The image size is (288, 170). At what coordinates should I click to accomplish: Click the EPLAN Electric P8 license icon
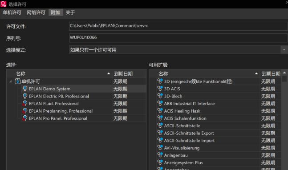tap(25, 96)
